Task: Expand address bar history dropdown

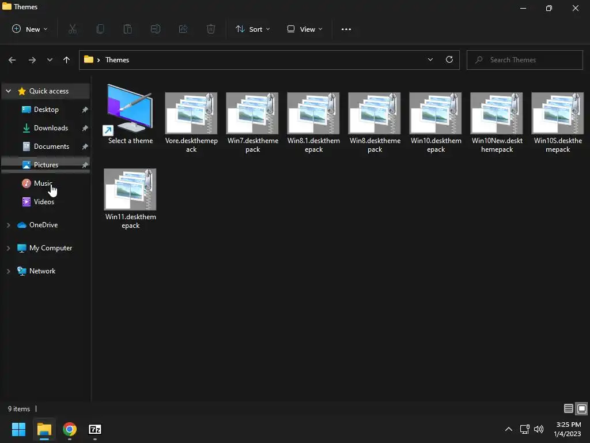Action: pyautogui.click(x=430, y=59)
